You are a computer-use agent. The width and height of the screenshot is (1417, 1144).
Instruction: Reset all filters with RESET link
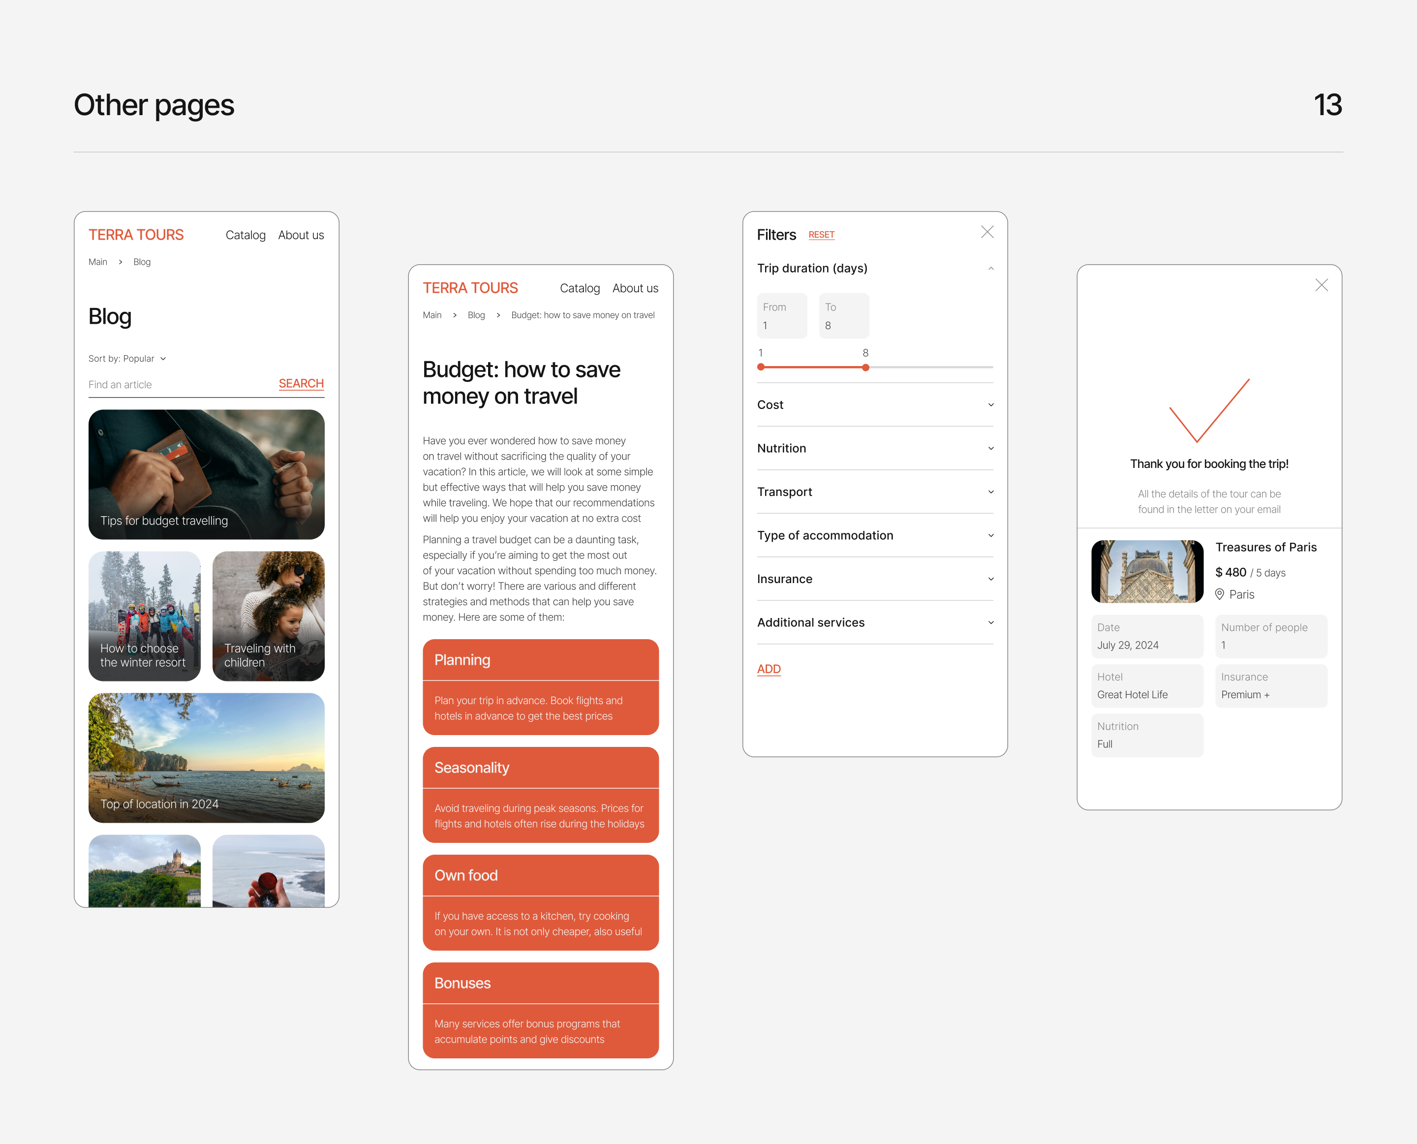coord(821,235)
